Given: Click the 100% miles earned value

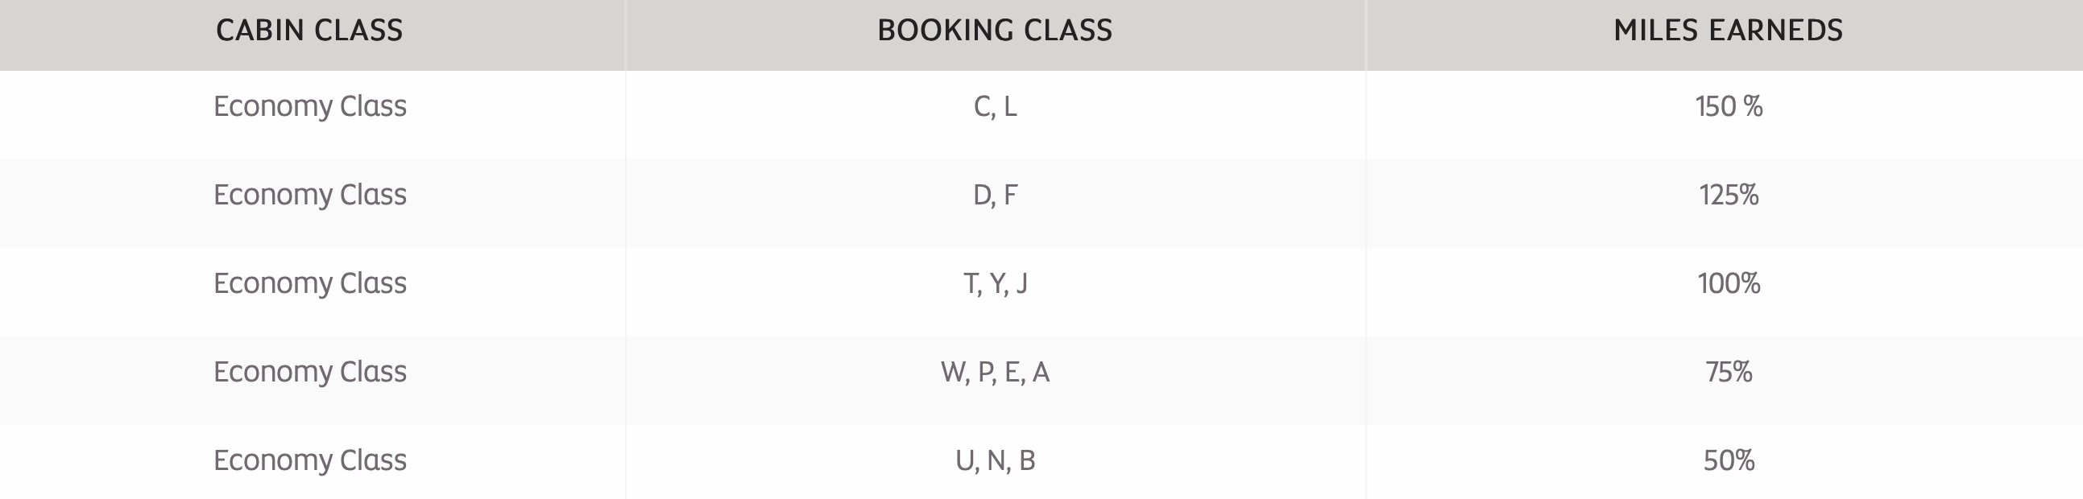Looking at the screenshot, I should click(1729, 283).
